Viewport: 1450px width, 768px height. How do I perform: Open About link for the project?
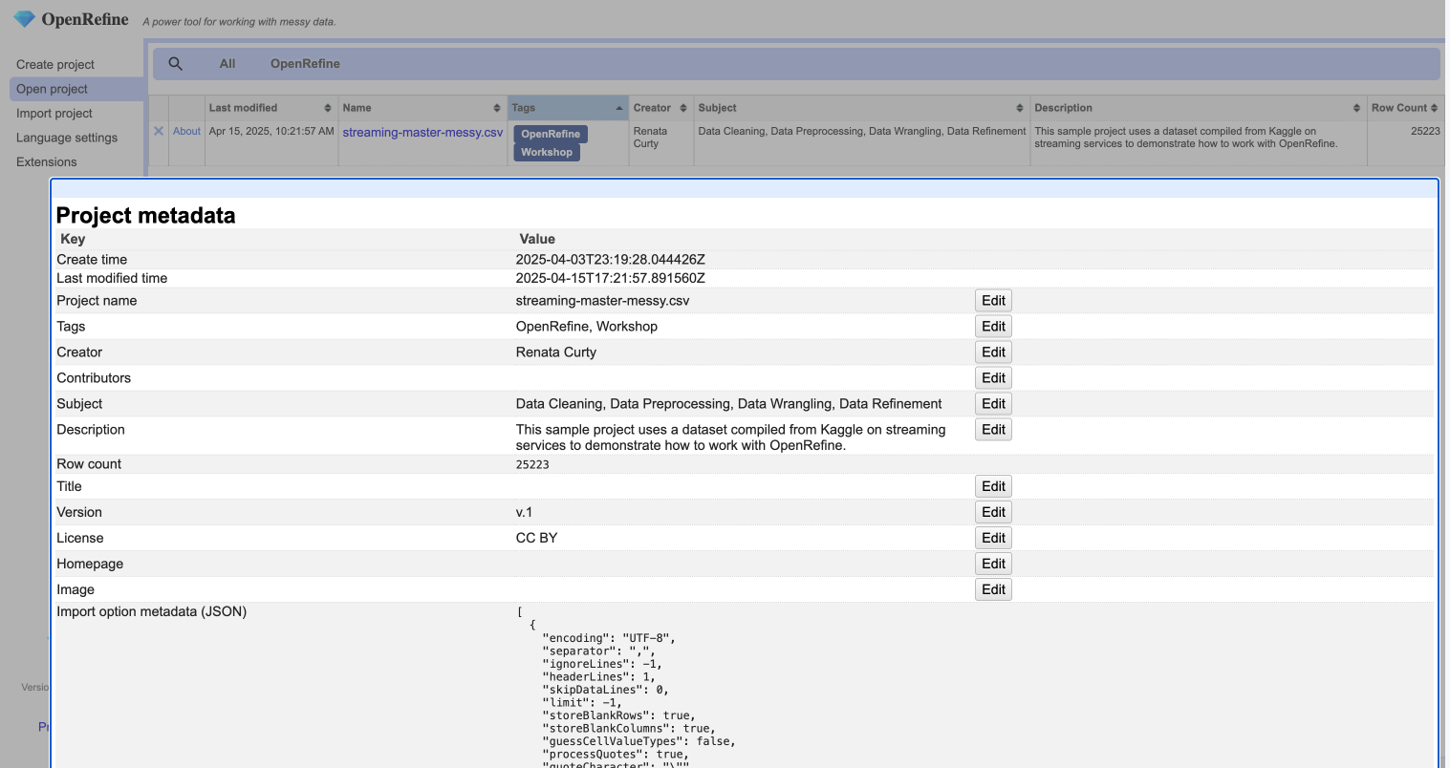pyautogui.click(x=186, y=131)
